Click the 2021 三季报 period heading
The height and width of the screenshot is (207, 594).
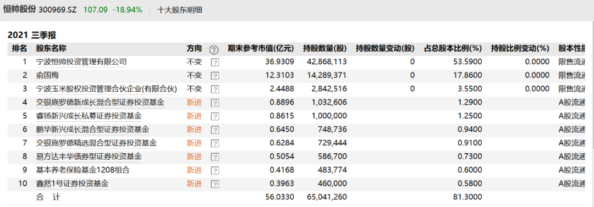tap(32, 36)
